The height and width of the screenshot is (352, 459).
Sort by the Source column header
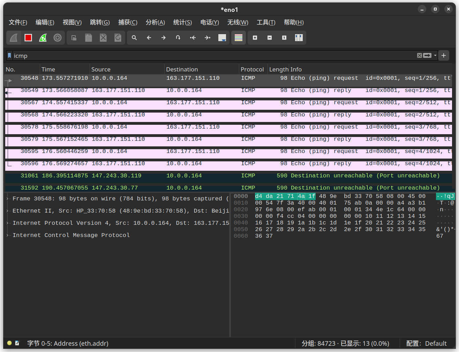coord(127,69)
